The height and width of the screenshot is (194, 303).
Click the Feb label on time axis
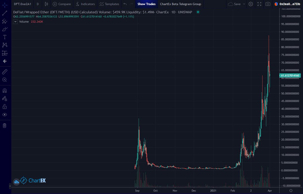pos(233,190)
